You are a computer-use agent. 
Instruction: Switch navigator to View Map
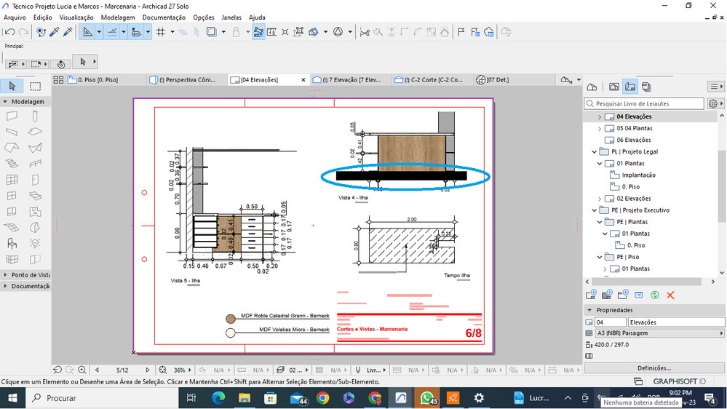coord(614,87)
